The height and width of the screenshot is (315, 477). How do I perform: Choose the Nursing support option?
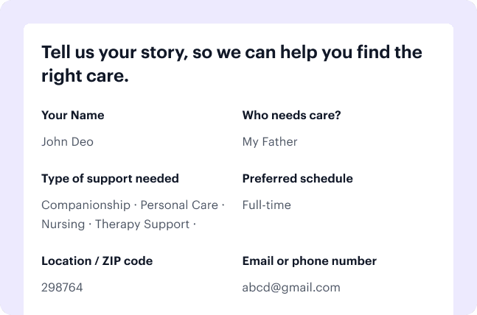[63, 224]
